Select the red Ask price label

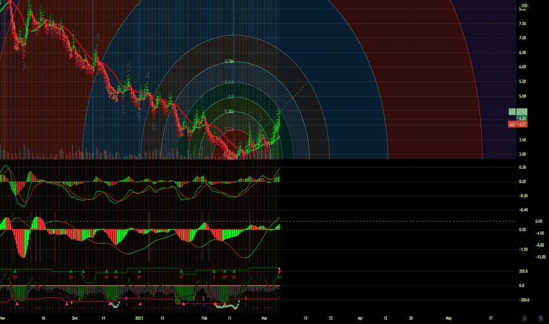pos(518,124)
